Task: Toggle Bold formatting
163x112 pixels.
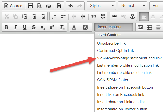Action: tap(7, 27)
